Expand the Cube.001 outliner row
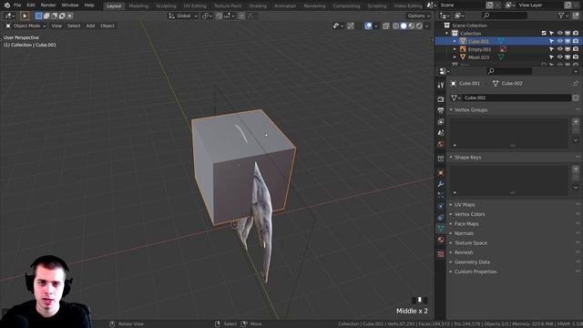This screenshot has width=583, height=328. click(x=455, y=41)
